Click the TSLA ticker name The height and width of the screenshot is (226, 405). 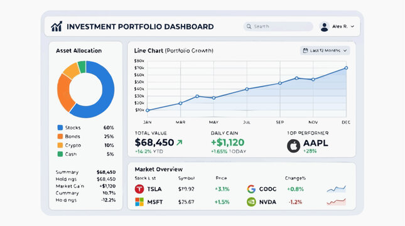pyautogui.click(x=154, y=189)
